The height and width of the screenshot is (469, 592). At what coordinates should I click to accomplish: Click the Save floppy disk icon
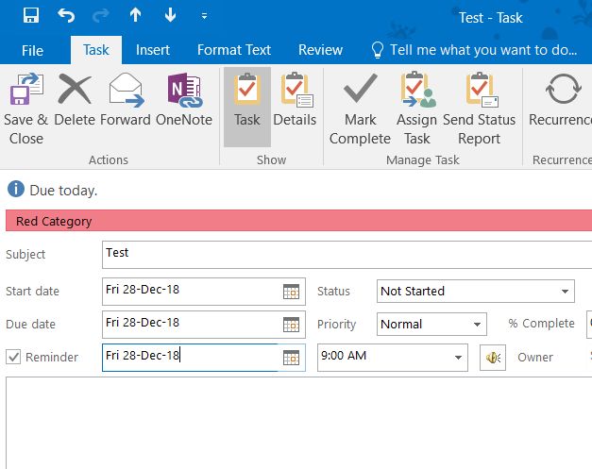coord(30,16)
